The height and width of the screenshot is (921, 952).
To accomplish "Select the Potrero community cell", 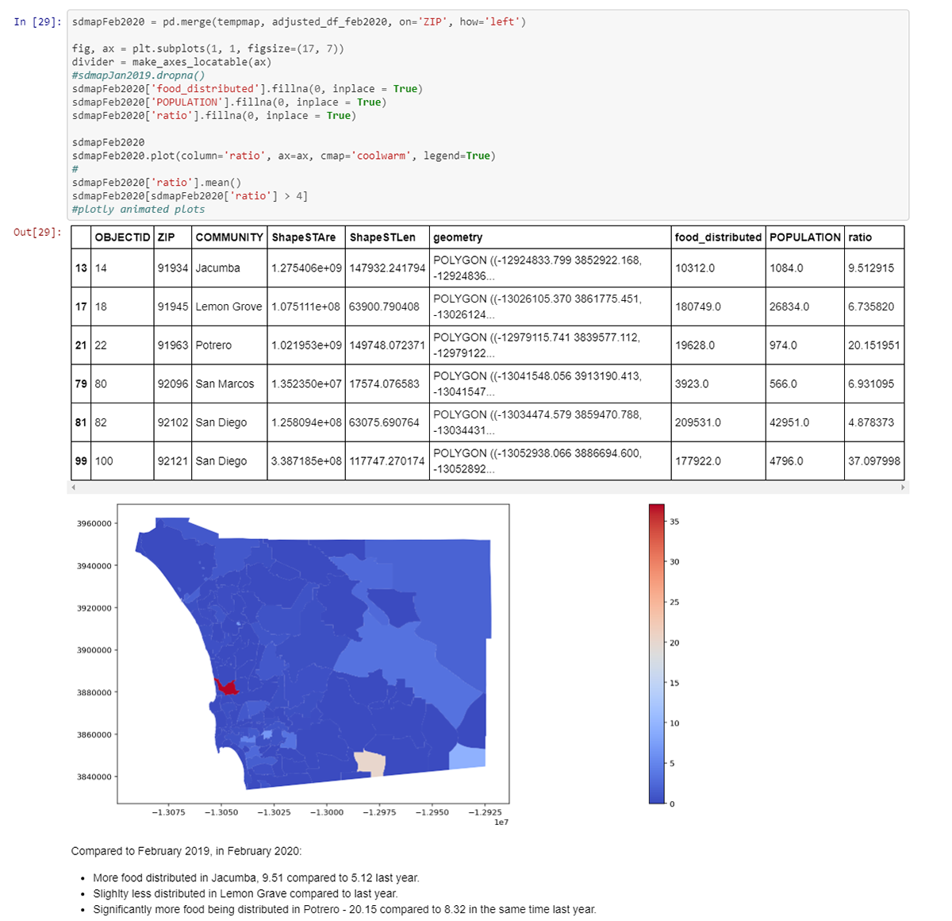I will tap(229, 345).
